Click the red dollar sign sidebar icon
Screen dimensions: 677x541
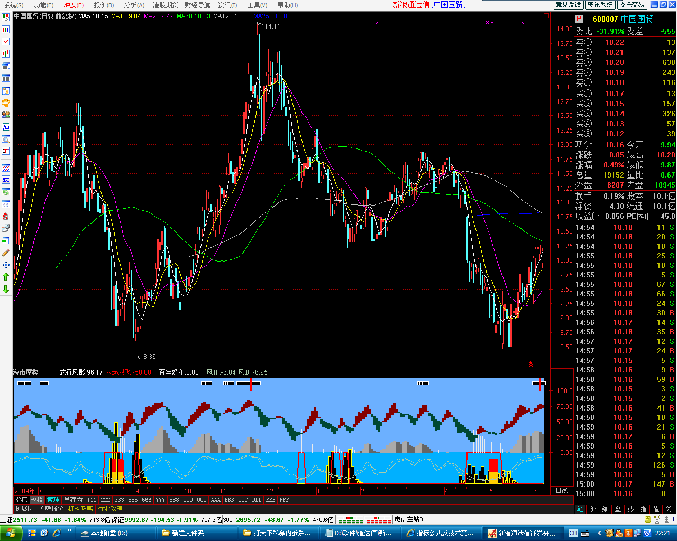tap(6, 216)
